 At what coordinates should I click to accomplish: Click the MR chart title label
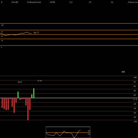coord(123,72)
